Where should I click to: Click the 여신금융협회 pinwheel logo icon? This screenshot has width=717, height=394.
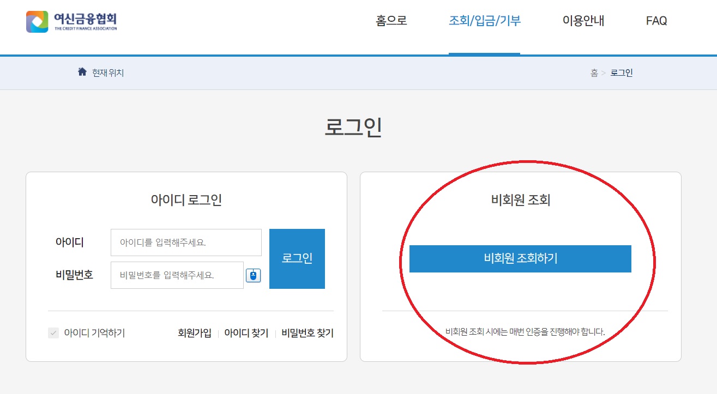tap(36, 21)
